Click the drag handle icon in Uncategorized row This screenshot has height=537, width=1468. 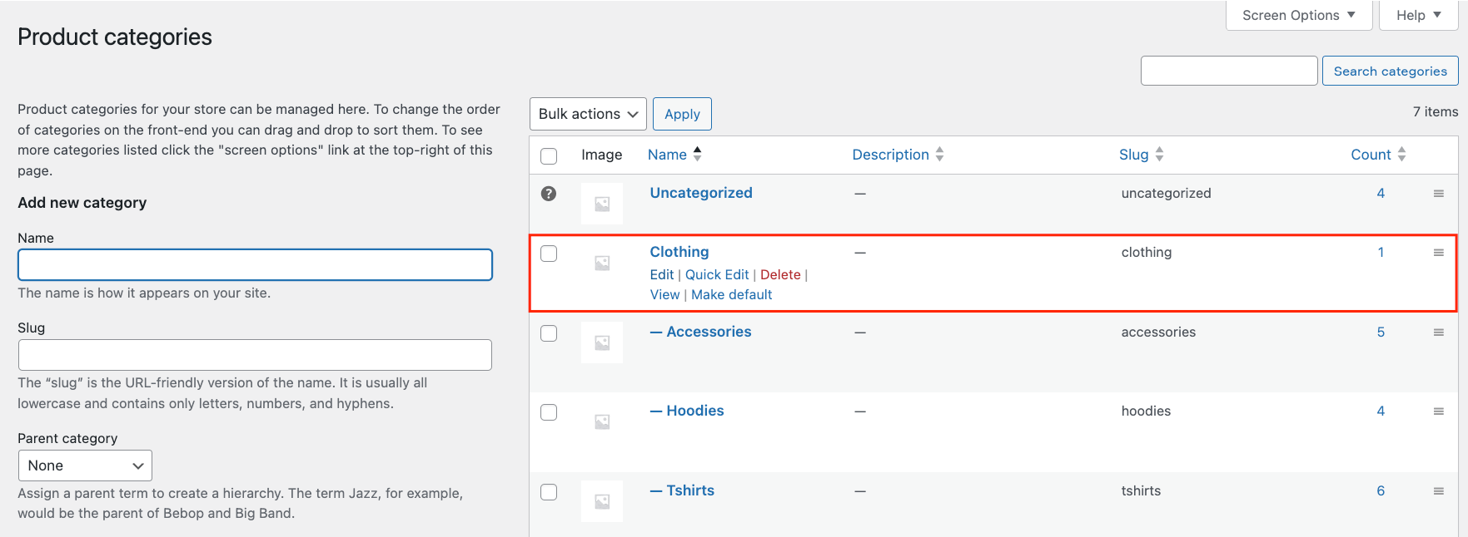[x=1438, y=193]
